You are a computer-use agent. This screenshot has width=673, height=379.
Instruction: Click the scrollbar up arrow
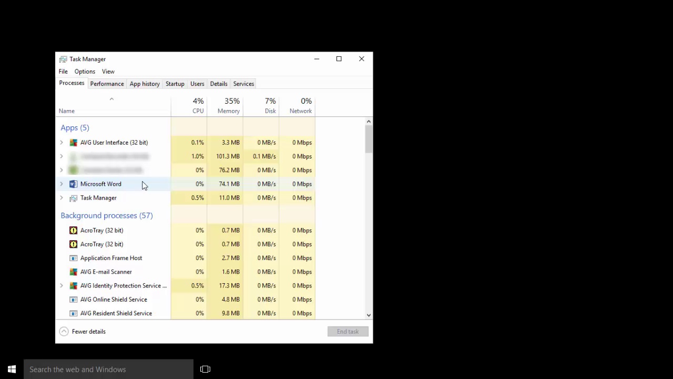369,122
